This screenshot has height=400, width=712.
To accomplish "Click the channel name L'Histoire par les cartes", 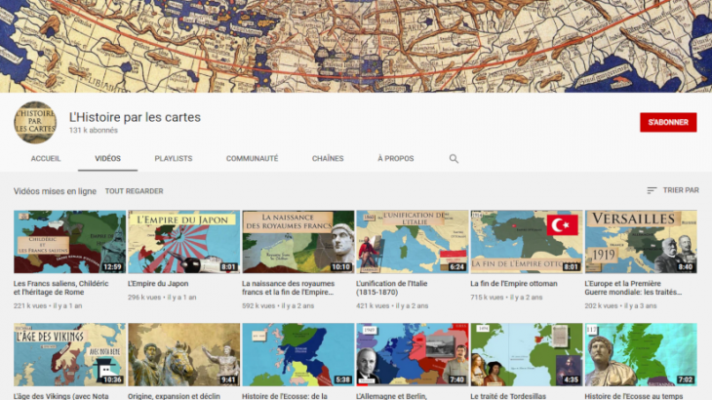I will (135, 117).
